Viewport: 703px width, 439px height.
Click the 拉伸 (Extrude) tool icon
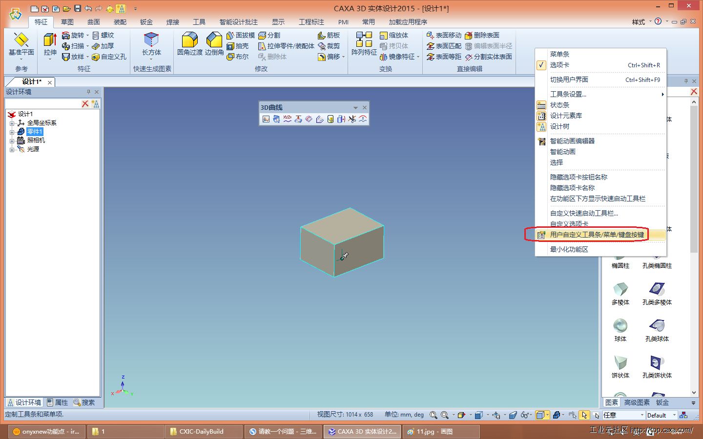50,40
